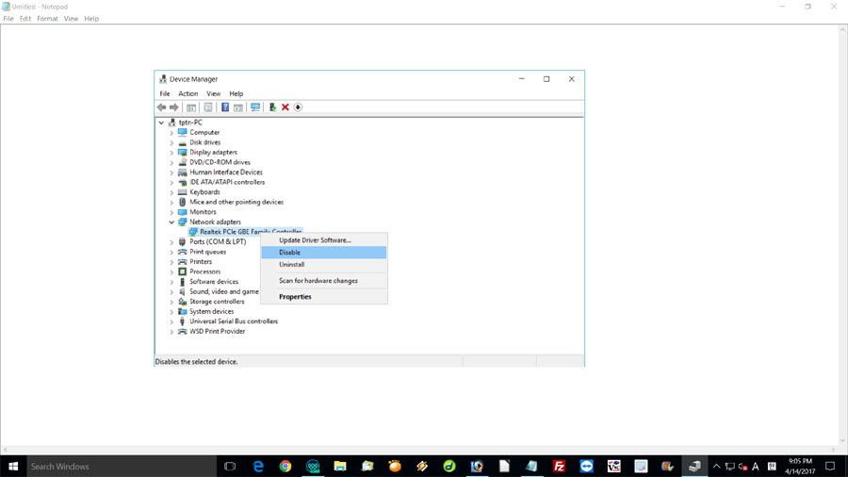848x477 pixels.
Task: Select Ports (COM & LPT) in the tree
Action: [x=218, y=241]
